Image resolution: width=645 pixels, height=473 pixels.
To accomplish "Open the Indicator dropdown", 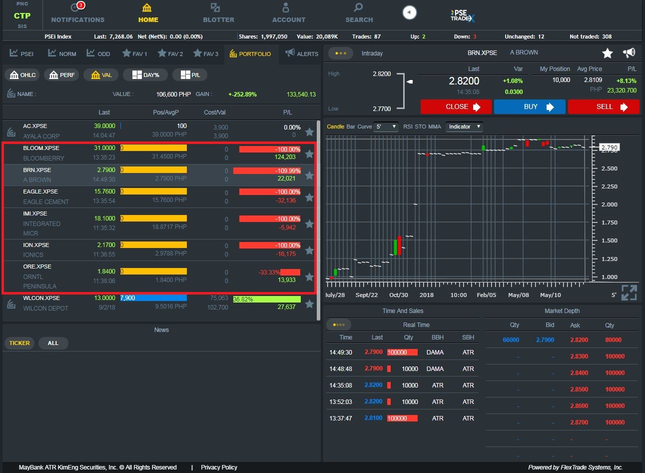I will (x=464, y=126).
